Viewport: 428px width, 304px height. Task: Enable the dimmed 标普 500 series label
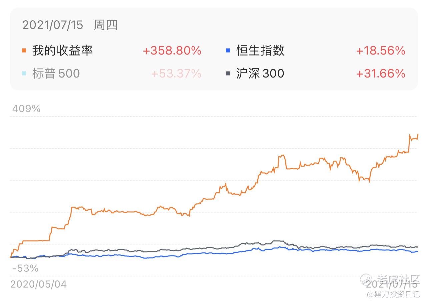[x=56, y=73]
